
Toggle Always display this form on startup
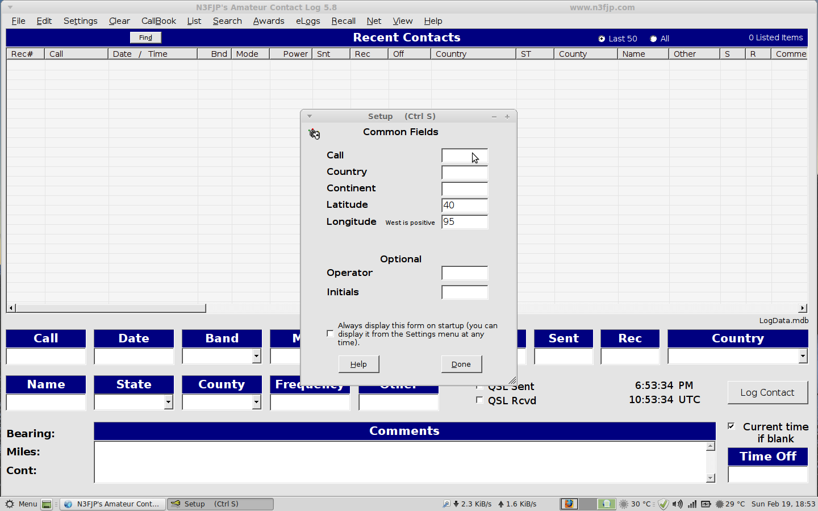pos(330,334)
